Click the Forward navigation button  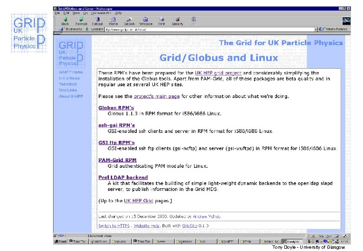(81, 21)
